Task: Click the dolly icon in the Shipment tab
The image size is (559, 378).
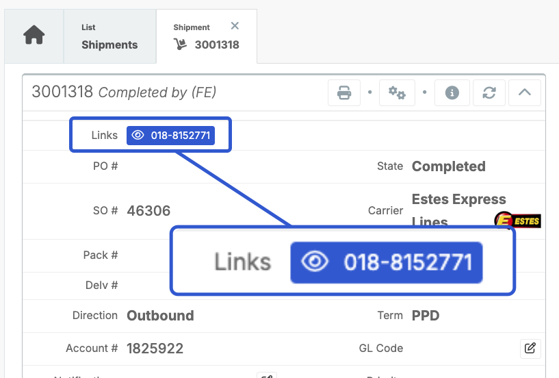Action: tap(181, 45)
